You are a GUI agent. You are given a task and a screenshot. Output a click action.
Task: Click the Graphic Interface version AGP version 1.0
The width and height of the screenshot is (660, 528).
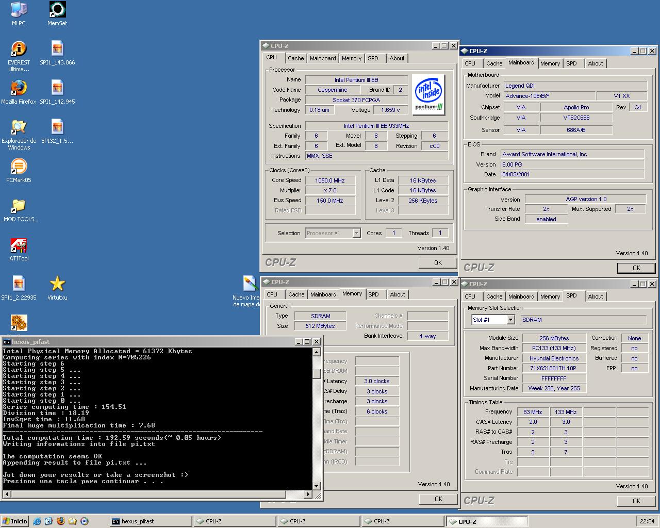tap(586, 199)
